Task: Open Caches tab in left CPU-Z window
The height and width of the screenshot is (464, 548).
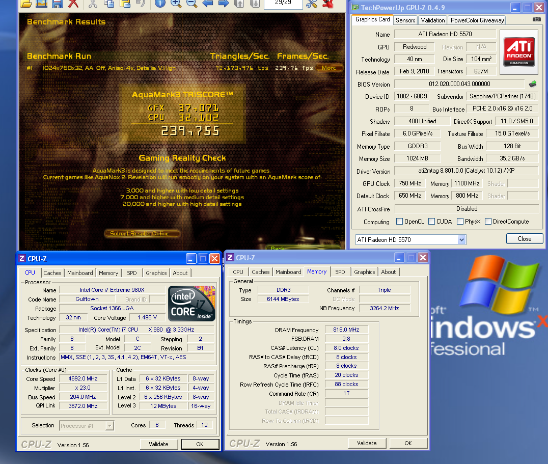Action: point(52,273)
